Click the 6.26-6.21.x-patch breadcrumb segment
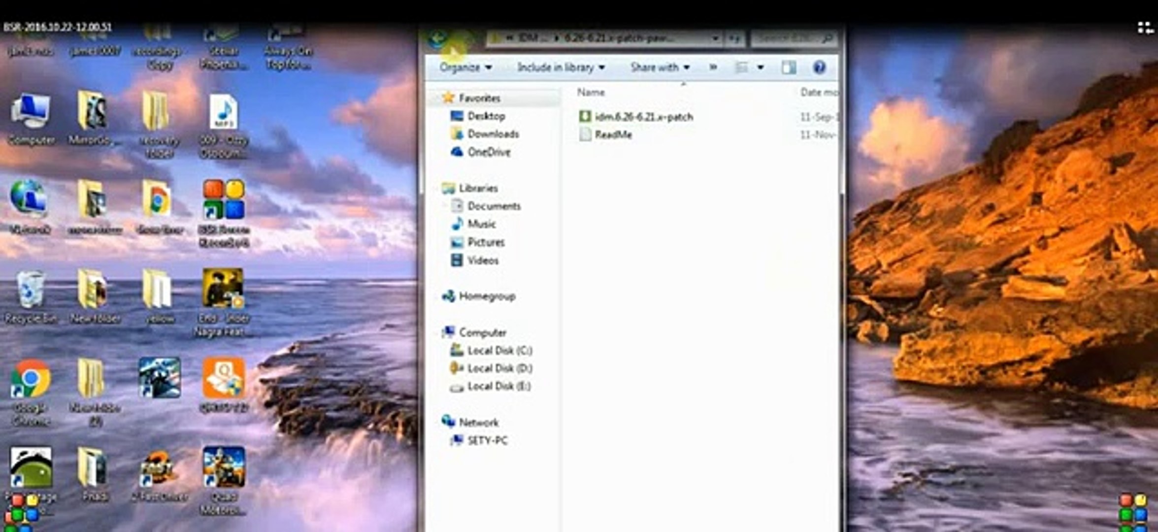 (619, 38)
